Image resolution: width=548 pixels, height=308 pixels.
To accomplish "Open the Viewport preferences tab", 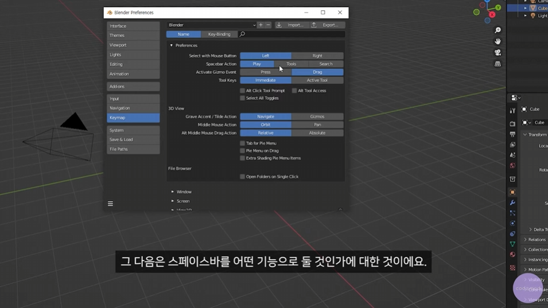I will pos(133,45).
